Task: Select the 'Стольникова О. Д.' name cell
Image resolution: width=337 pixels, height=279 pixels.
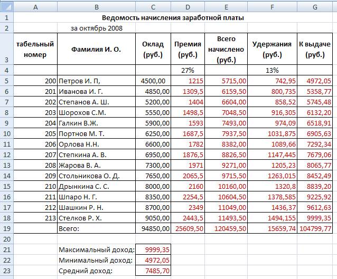Action: point(96,176)
